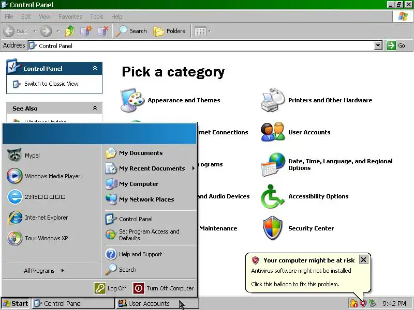Open Search from the Start menu
The width and height of the screenshot is (414, 310).
point(150,269)
